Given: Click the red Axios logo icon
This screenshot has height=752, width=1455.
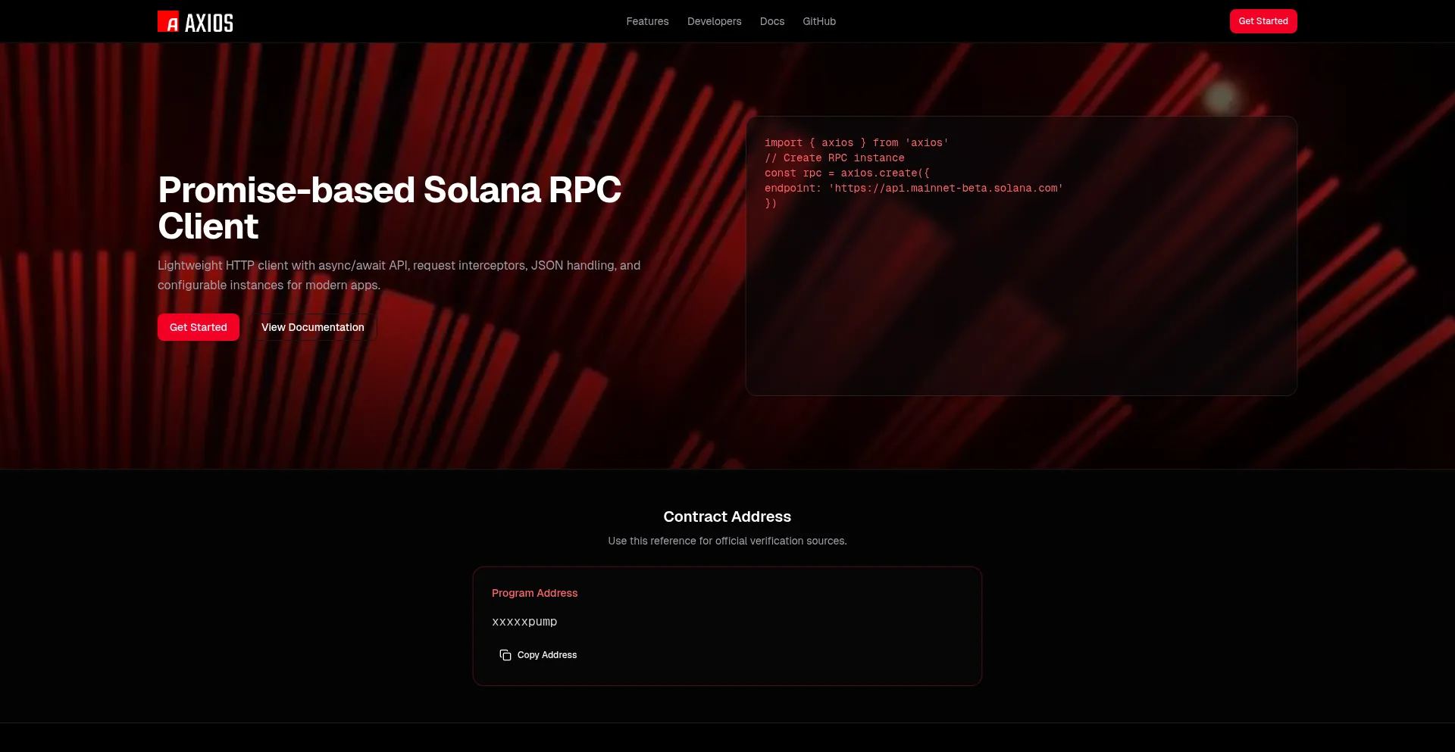Looking at the screenshot, I should 168,22.
